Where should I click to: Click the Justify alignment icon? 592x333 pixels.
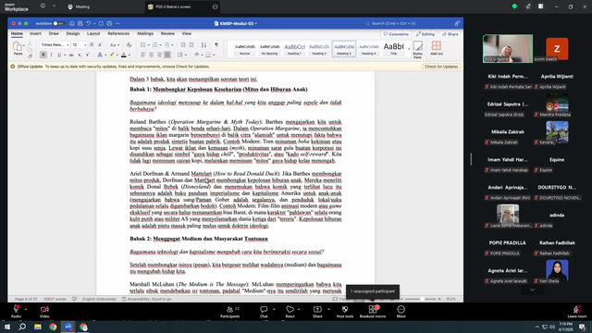[x=167, y=55]
